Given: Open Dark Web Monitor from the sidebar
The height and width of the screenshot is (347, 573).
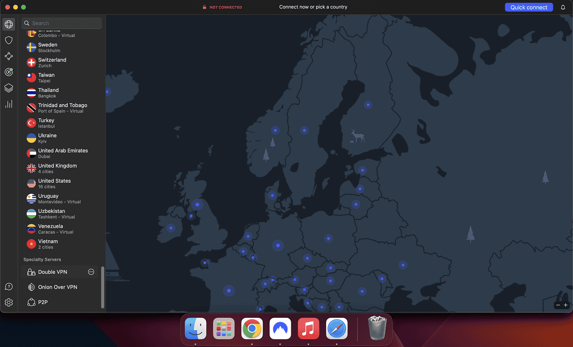Looking at the screenshot, I should tap(9, 72).
